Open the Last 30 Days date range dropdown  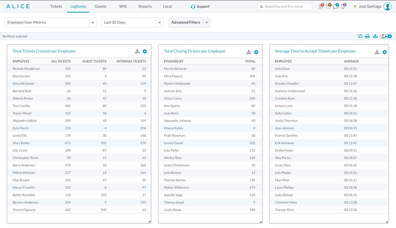click(x=159, y=23)
